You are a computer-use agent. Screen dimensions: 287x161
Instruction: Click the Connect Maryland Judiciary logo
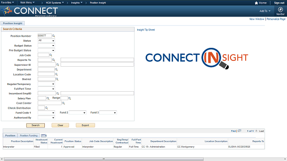[30, 11]
